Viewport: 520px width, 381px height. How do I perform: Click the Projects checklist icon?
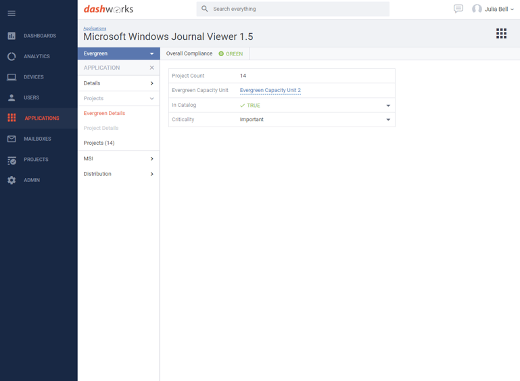click(11, 160)
